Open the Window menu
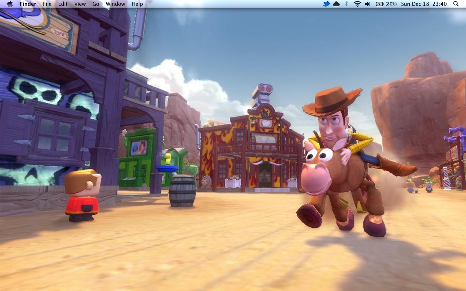This screenshot has height=291, width=466. 115,4
